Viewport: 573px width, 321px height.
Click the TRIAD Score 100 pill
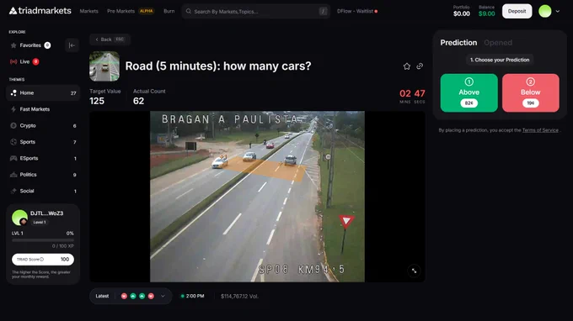pos(43,260)
